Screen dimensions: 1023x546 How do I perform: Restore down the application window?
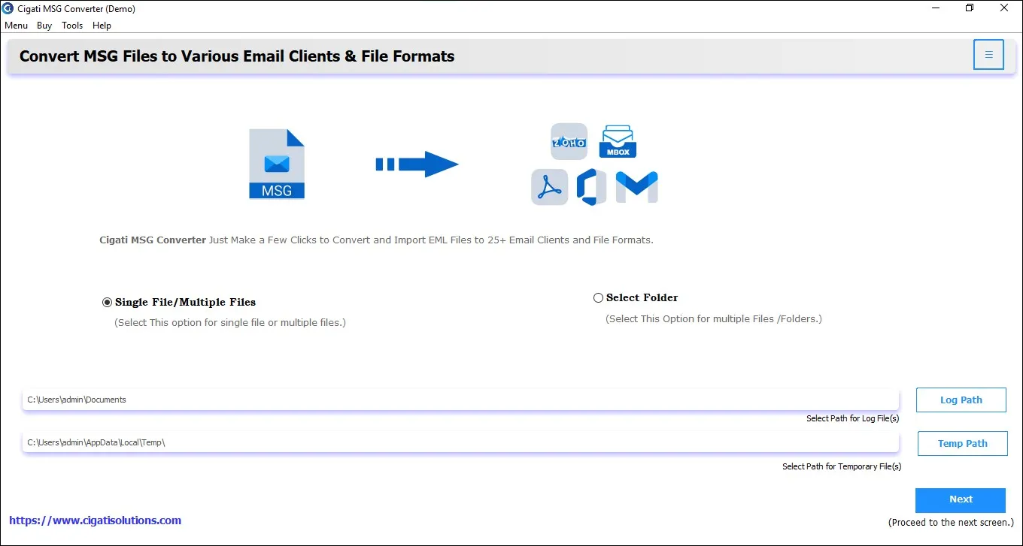click(970, 8)
